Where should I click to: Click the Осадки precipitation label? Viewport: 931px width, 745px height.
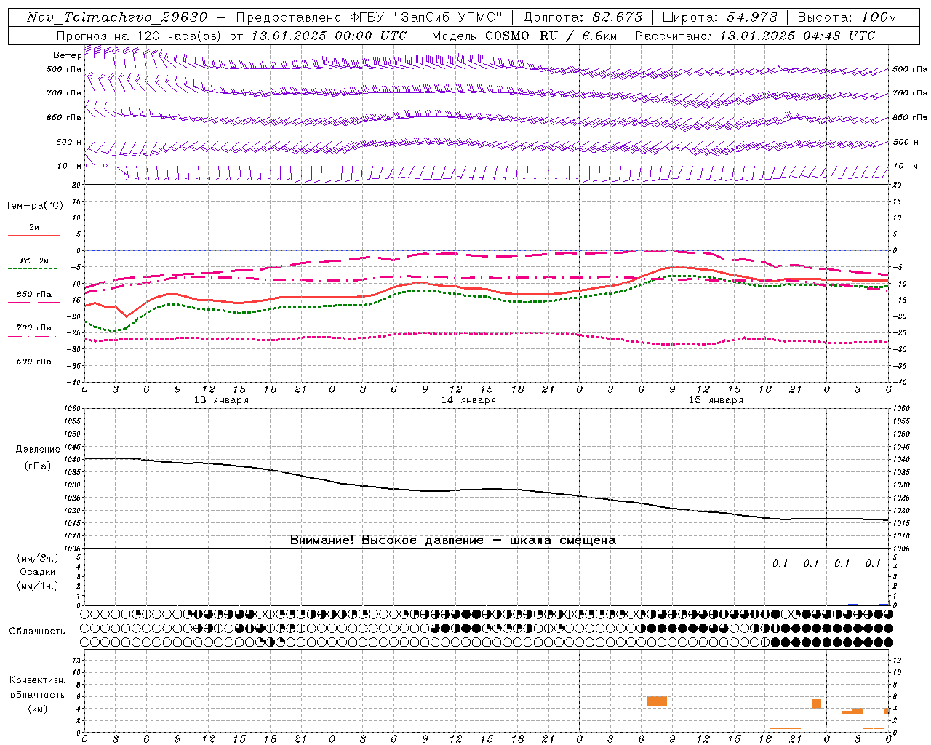point(38,572)
